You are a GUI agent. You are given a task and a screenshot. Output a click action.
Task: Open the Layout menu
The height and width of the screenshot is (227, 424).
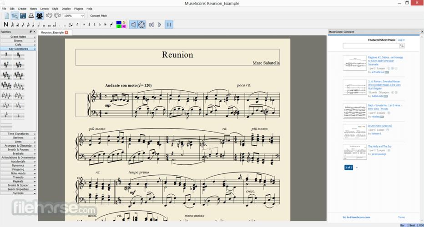click(44, 9)
